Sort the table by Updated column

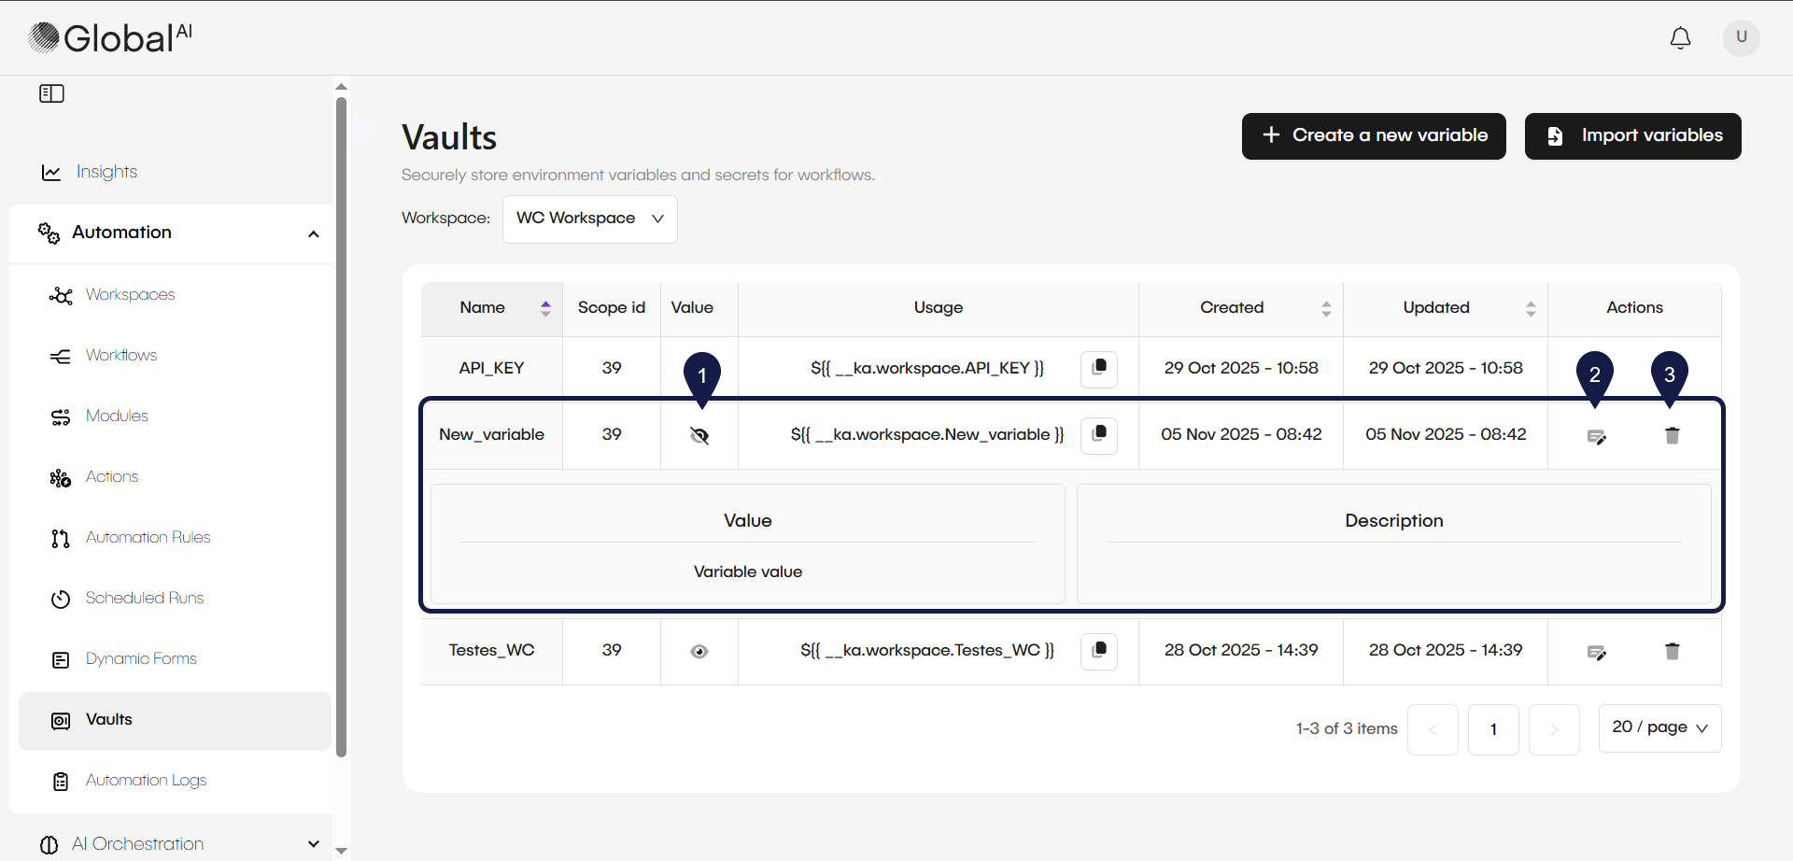pyautogui.click(x=1530, y=308)
